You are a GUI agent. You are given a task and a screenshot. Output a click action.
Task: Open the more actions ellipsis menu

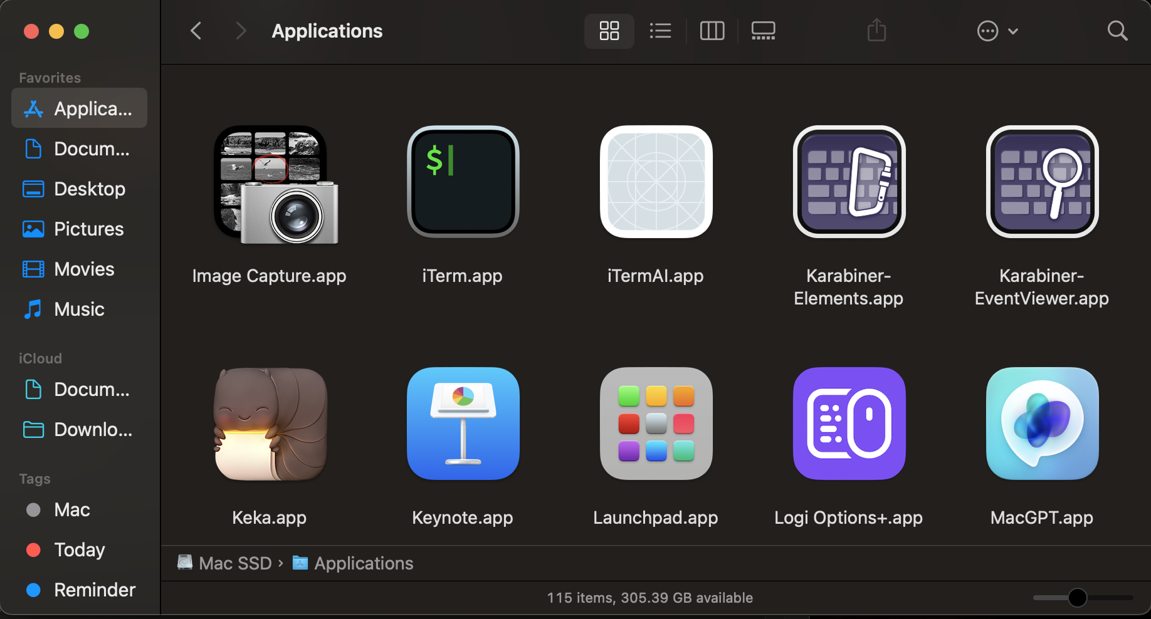[x=997, y=31]
